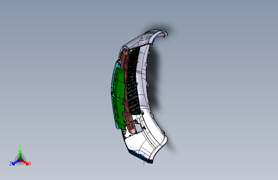Click the red X axis on the orientation triad
The width and height of the screenshot is (278, 180).
25,162
